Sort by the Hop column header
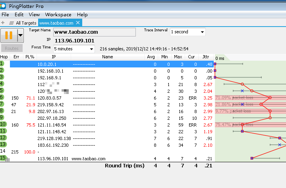Viewport: 286px width, 188px height. point(4,57)
